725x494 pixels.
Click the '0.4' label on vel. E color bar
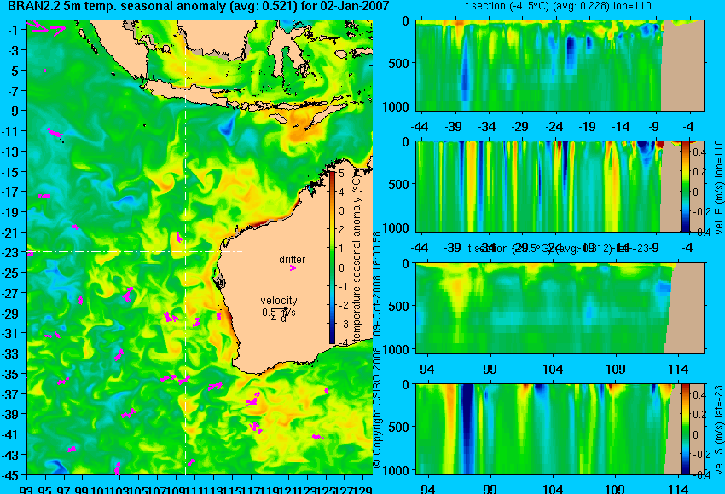click(x=699, y=152)
